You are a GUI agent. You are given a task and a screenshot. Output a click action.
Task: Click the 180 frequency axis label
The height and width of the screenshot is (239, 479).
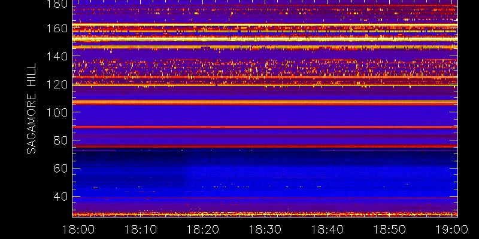[57, 4]
